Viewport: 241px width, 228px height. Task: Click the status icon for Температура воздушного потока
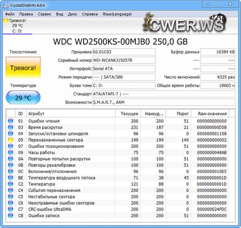(x=10, y=178)
